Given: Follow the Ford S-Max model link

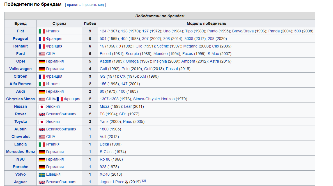Looking at the screenshot, I should click(213, 54).
